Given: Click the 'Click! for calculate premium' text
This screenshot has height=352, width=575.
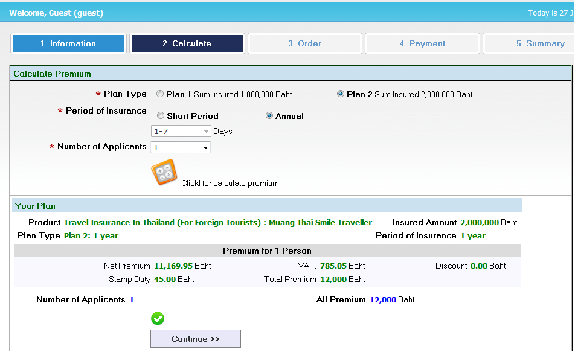Looking at the screenshot, I should pos(230,183).
